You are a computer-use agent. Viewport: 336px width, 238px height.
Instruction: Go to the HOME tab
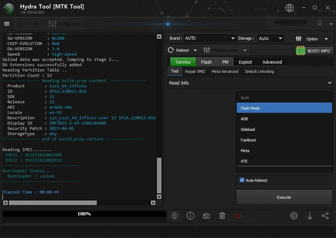pyautogui.click(x=29, y=24)
